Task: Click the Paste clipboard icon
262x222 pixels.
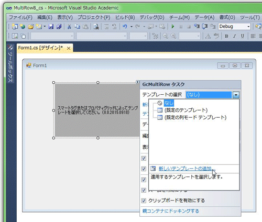Action: pyautogui.click(x=85, y=27)
